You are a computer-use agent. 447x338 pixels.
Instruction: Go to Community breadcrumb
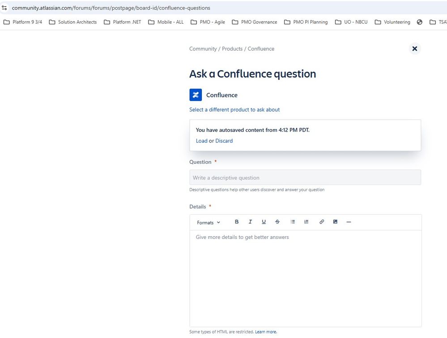(x=203, y=49)
